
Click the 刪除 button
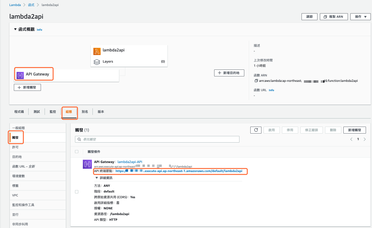click(x=333, y=130)
